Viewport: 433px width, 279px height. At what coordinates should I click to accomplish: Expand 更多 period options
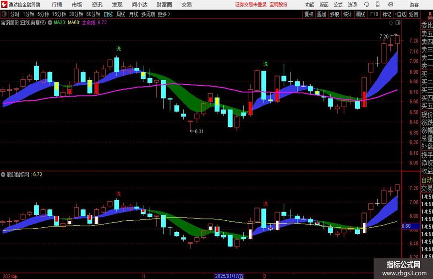tap(164, 14)
